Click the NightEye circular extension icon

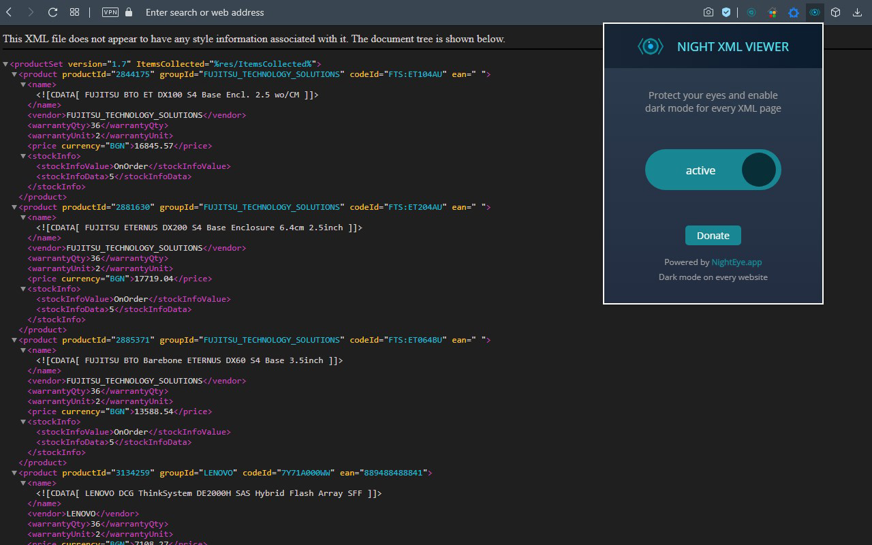tap(751, 12)
